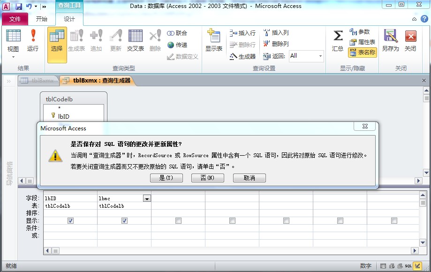The width and height of the screenshot is (431, 272).
Task: Open the Property Sheet (属性表)
Action: [362, 42]
